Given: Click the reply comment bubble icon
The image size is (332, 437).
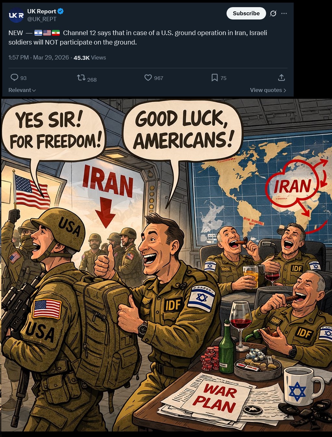Looking at the screenshot, I should tap(14, 77).
